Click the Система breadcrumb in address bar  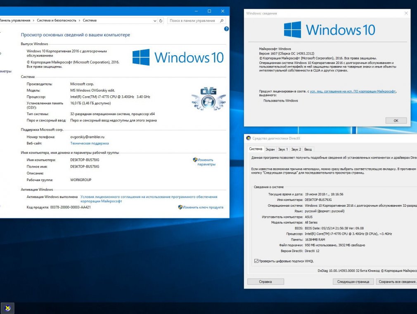90,21
